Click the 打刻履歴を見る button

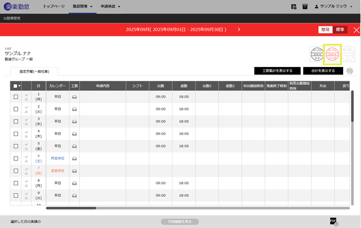pos(180,222)
